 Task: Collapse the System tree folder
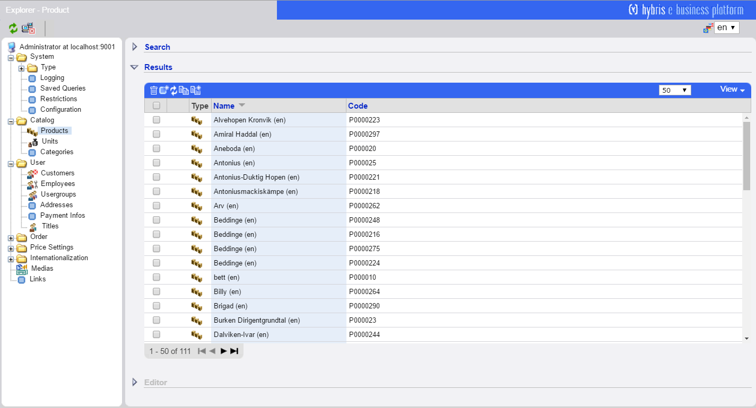pos(11,58)
